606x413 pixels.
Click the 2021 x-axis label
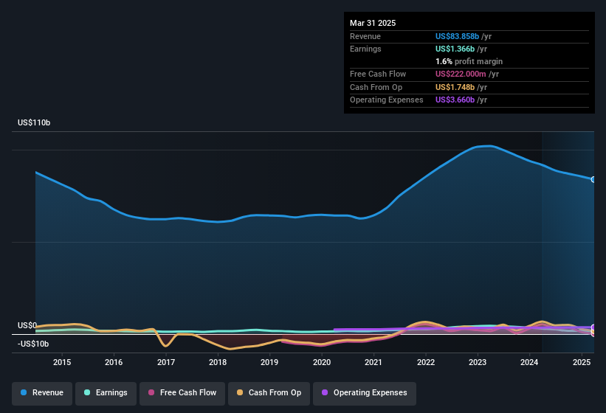click(373, 362)
